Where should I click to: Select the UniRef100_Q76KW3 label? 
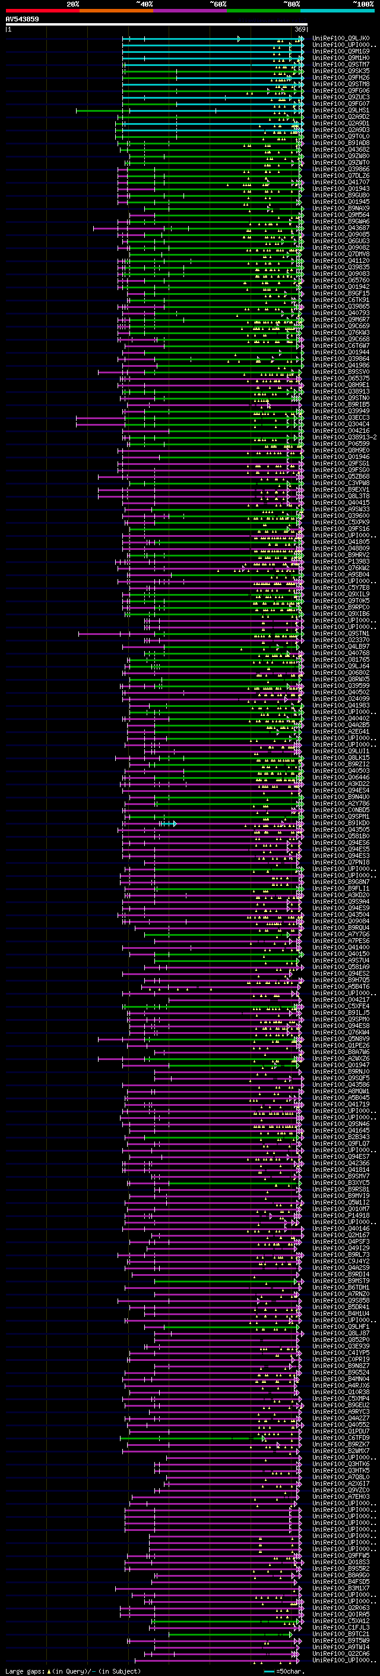[x=341, y=332]
